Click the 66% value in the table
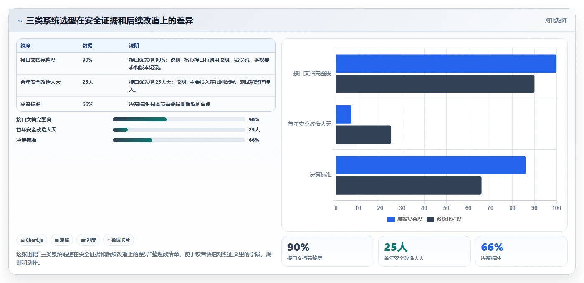This screenshot has height=283, width=584. click(87, 104)
